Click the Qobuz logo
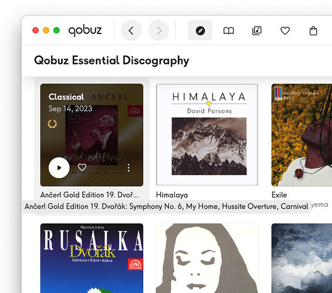Viewport: 332px width, 293px height. point(85,30)
